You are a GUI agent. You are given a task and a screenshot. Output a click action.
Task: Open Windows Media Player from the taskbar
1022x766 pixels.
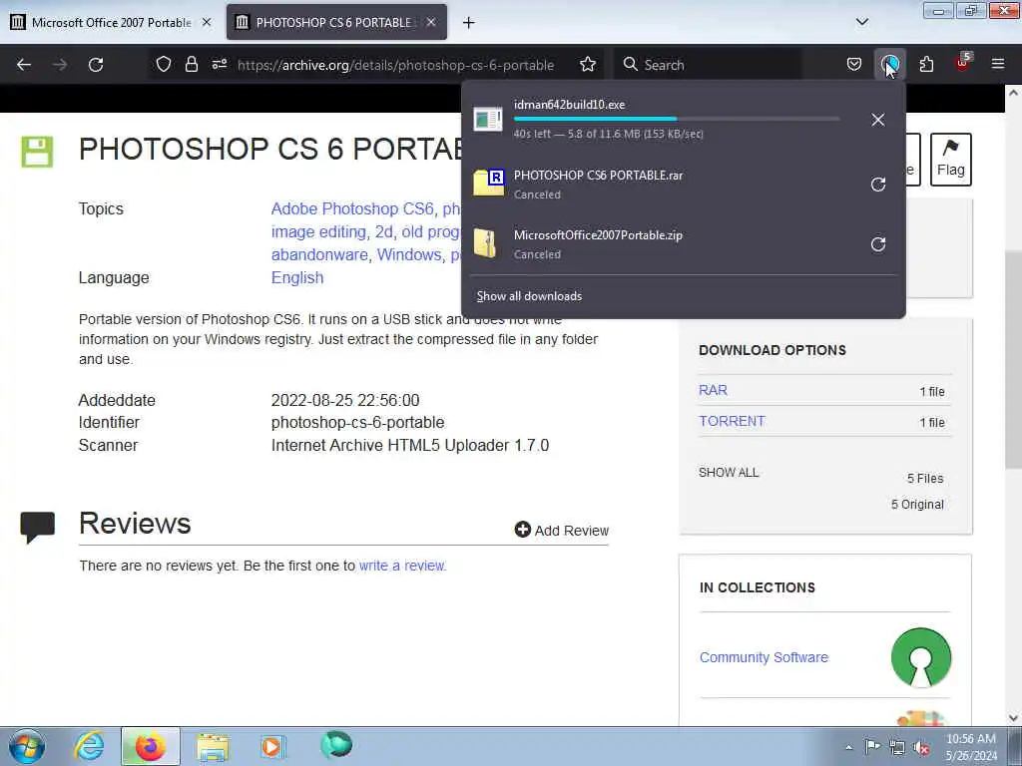[x=273, y=746]
